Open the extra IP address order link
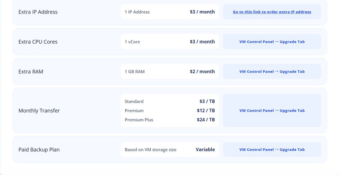The width and height of the screenshot is (339, 175). click(x=272, y=12)
